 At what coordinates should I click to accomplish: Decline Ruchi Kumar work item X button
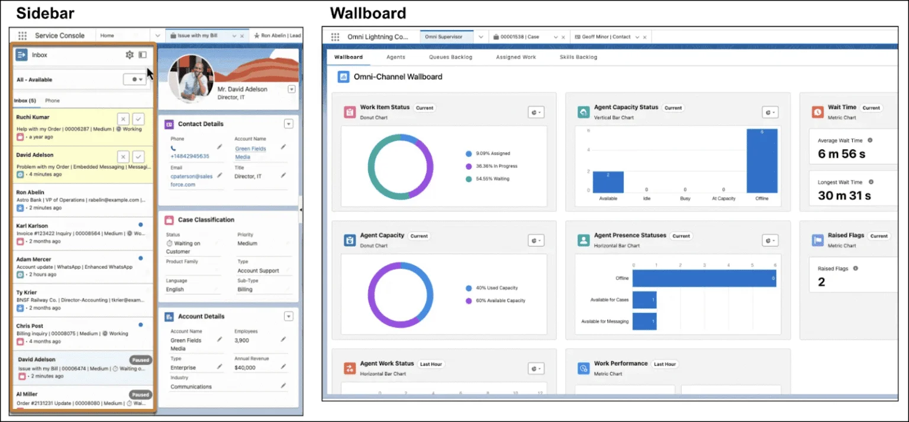pos(123,118)
